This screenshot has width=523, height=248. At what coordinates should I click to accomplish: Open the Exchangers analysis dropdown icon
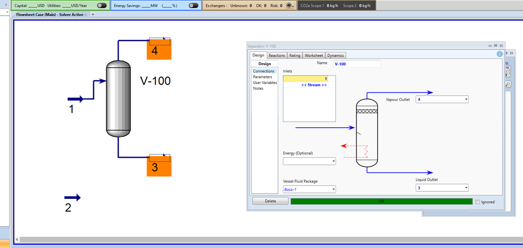click(x=290, y=6)
